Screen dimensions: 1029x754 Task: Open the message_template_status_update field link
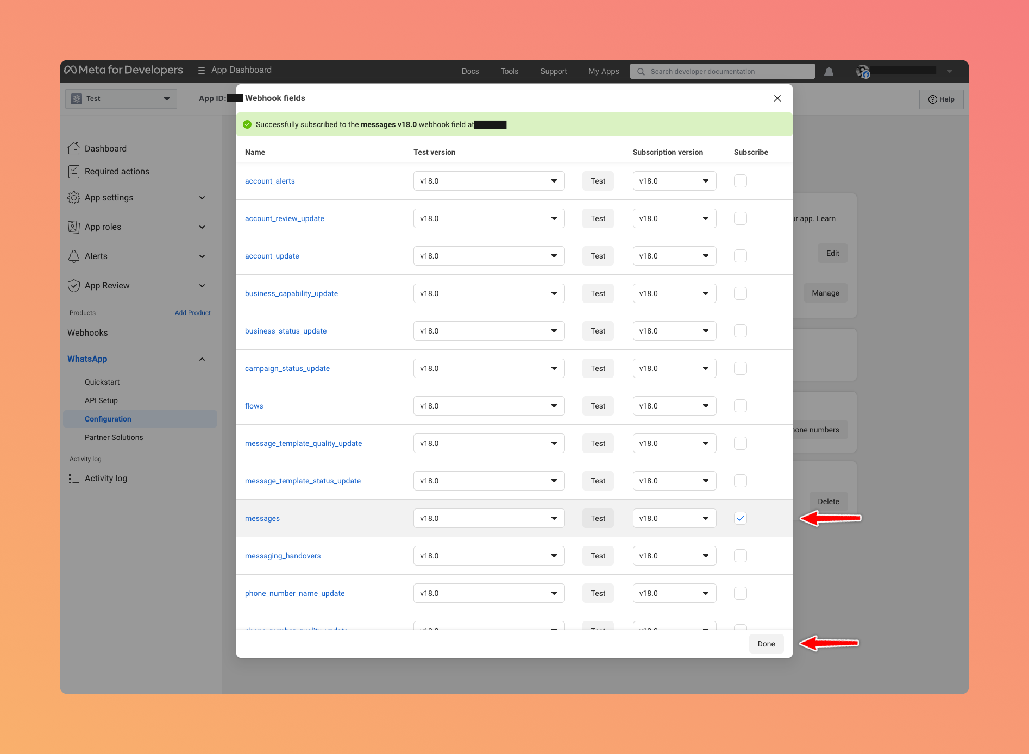tap(303, 481)
